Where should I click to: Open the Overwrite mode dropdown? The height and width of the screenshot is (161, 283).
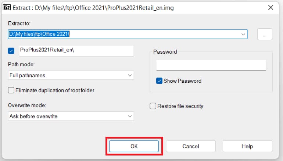point(71,117)
